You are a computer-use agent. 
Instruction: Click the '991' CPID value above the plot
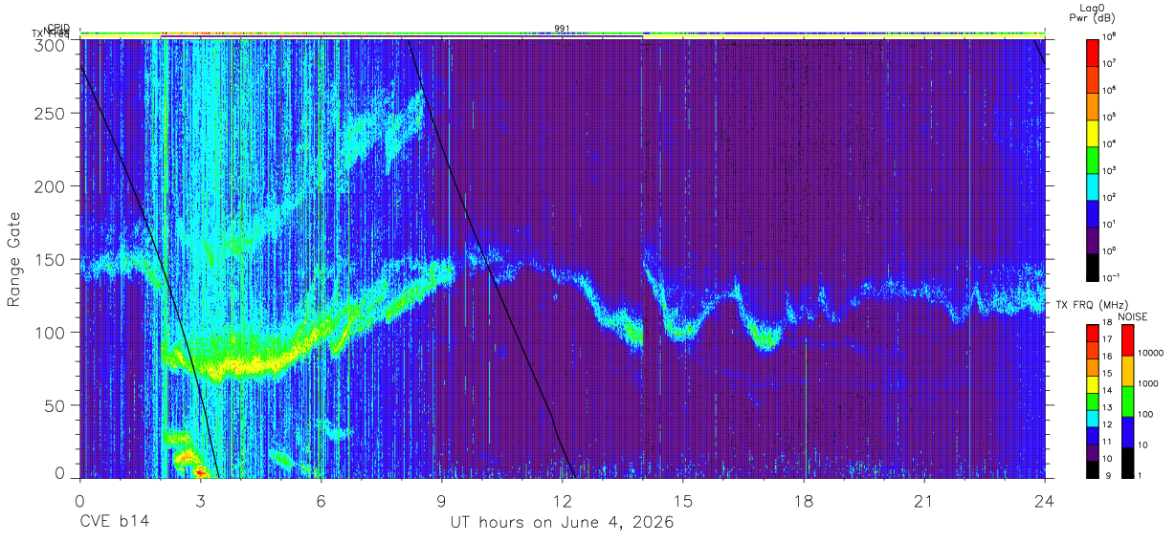[562, 28]
